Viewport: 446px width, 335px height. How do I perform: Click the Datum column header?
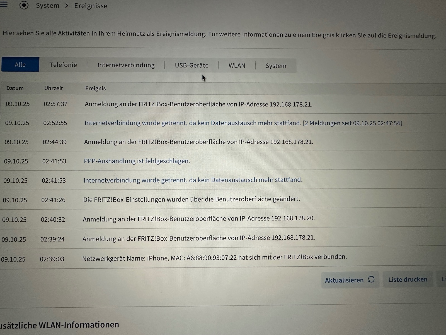coord(15,88)
